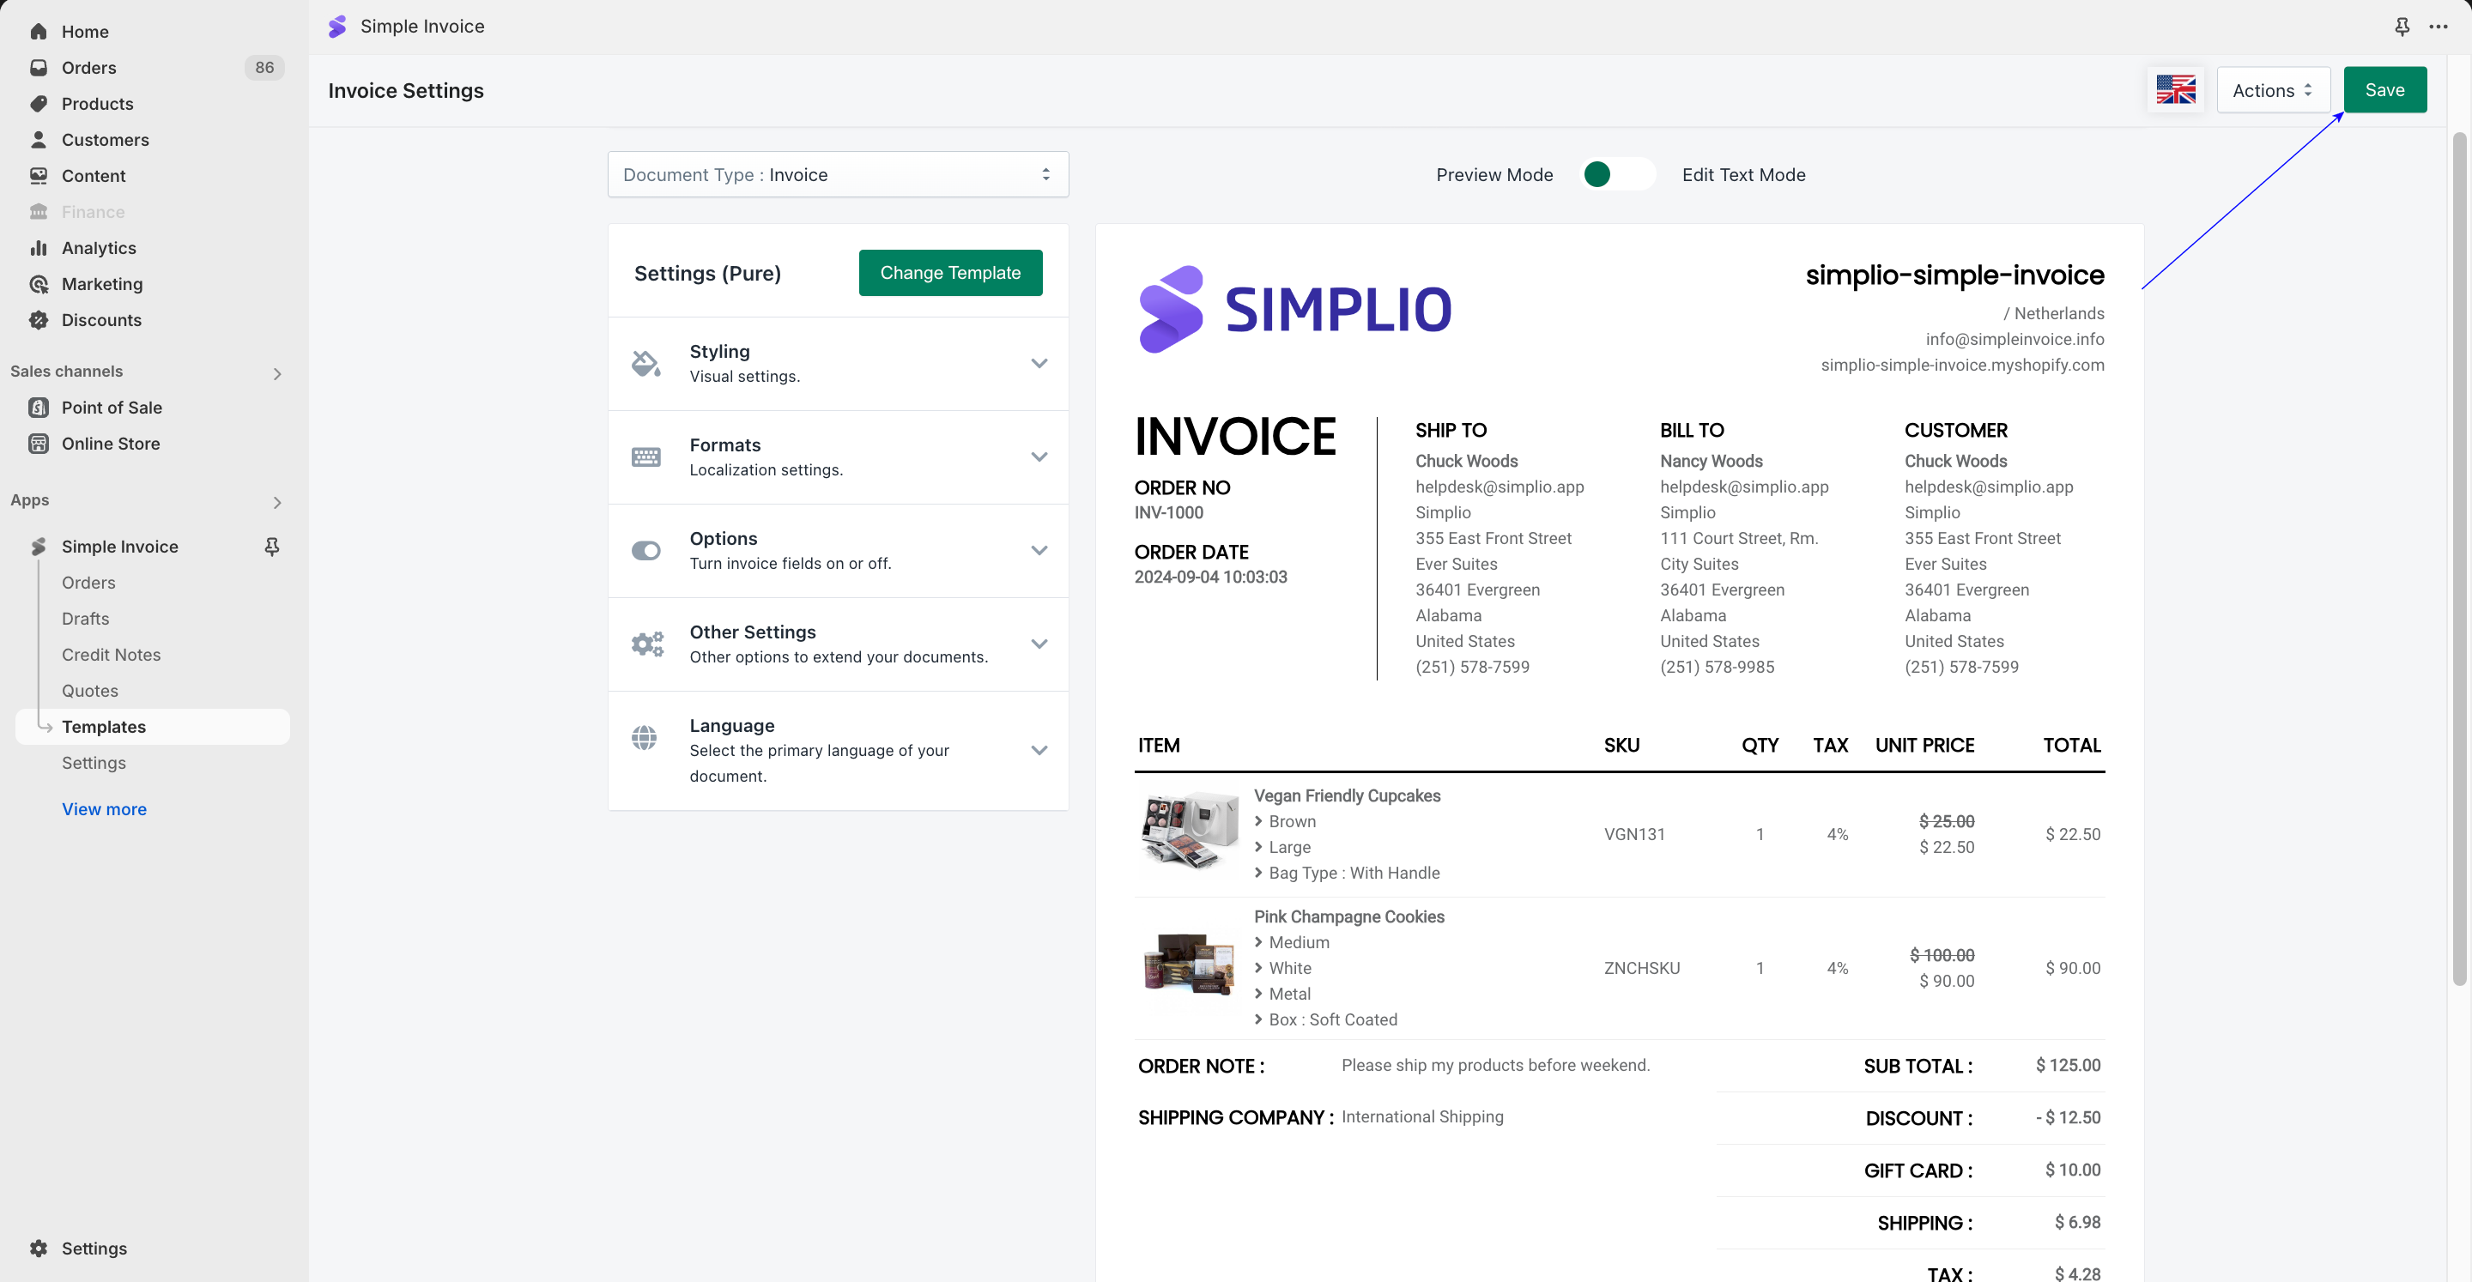Viewport: 2472px width, 1282px height.
Task: Click the page vertical scrollbar
Action: point(2457,557)
